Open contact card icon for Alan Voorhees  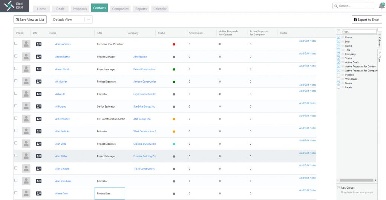click(39, 181)
